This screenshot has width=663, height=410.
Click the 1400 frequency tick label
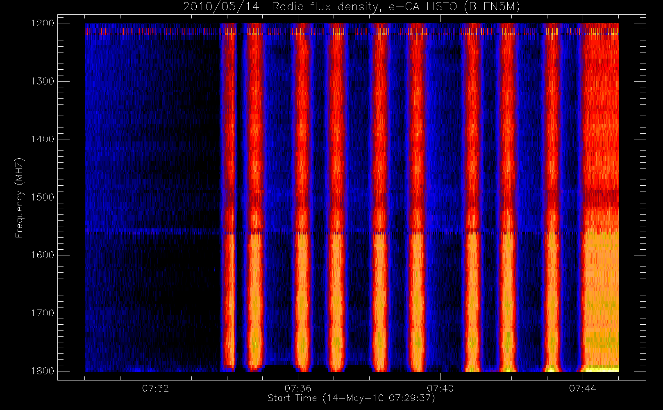point(42,139)
